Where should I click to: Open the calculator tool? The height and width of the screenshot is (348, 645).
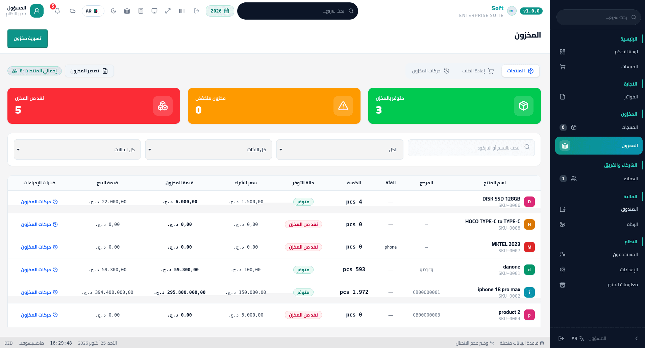141,11
